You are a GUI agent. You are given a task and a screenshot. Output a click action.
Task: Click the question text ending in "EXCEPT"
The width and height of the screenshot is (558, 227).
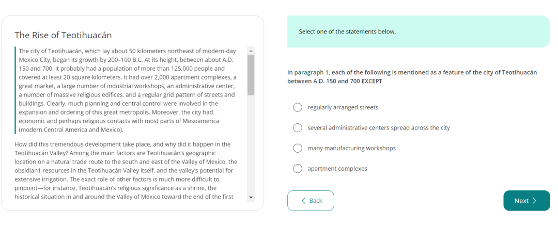(412, 77)
